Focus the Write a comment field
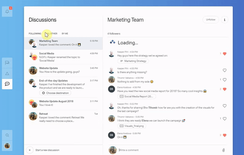 170,150
